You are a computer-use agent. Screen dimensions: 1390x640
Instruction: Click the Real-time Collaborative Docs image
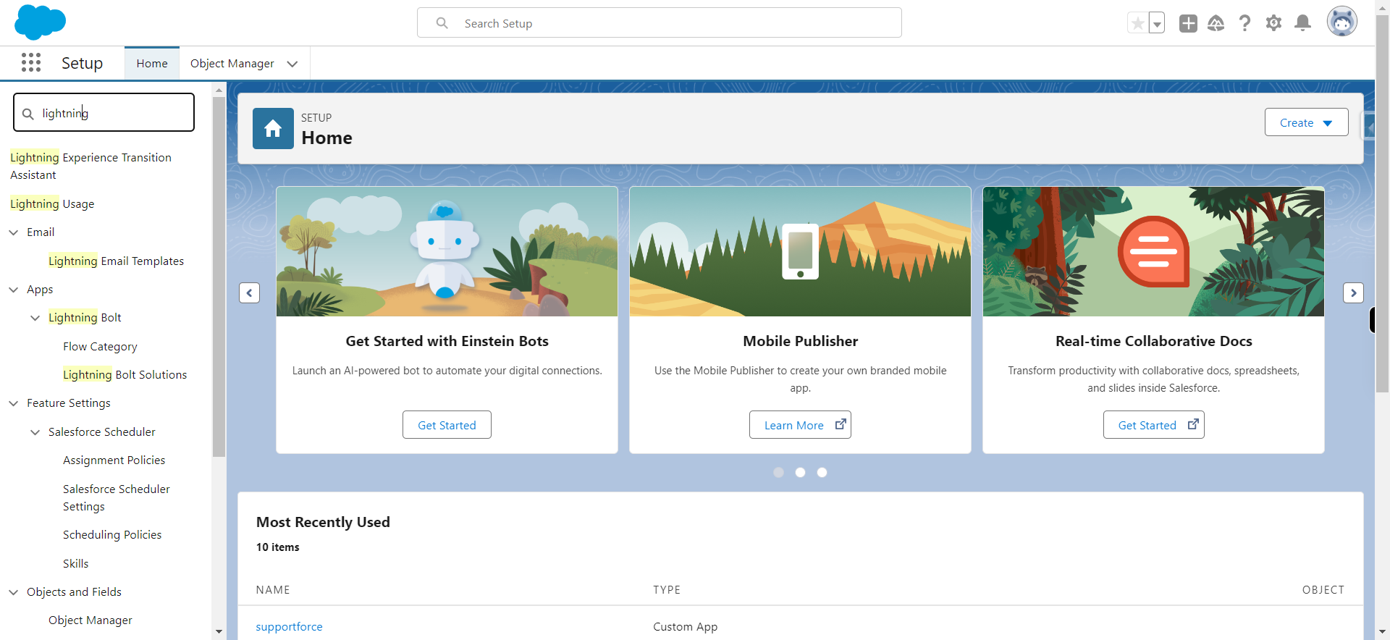pos(1153,251)
